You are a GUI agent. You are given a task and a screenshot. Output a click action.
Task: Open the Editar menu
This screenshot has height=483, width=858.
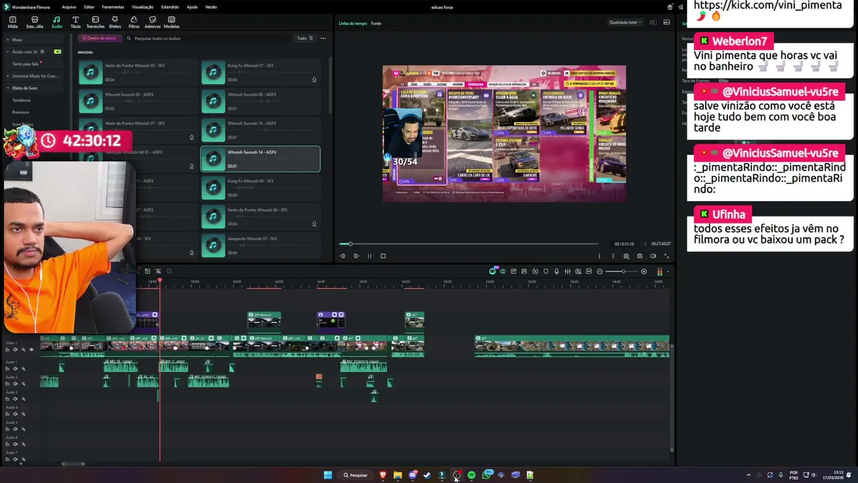(x=89, y=7)
